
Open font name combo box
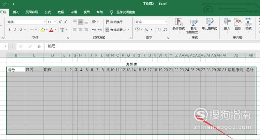tap(27, 22)
